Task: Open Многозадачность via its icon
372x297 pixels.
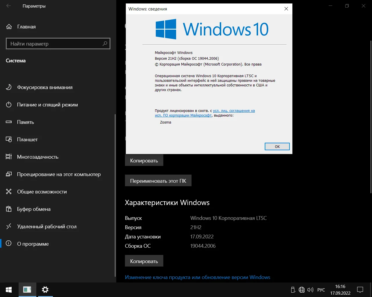Action: click(x=9, y=157)
